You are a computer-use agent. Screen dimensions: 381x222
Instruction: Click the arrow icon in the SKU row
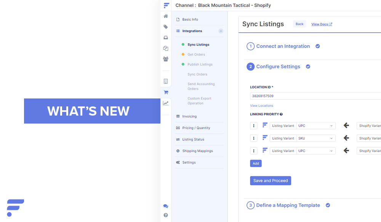[x=346, y=138]
